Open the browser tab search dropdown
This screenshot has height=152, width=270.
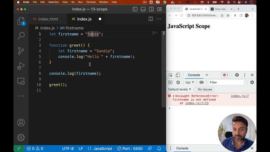coord(252,9)
